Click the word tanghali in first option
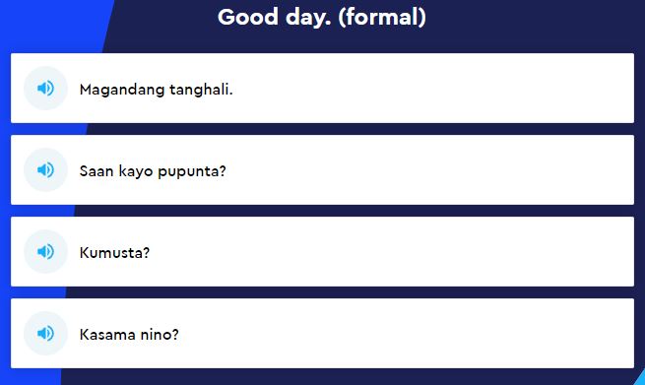The width and height of the screenshot is (645, 385). [x=200, y=90]
